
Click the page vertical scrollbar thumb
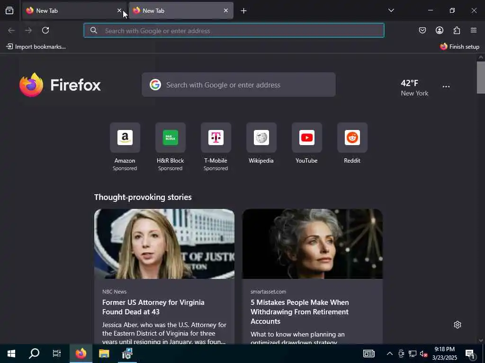point(481,77)
